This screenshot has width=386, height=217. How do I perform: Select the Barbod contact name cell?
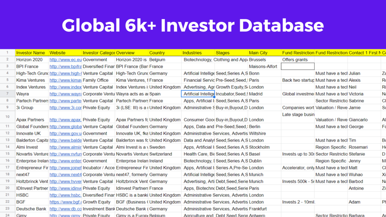(364, 182)
